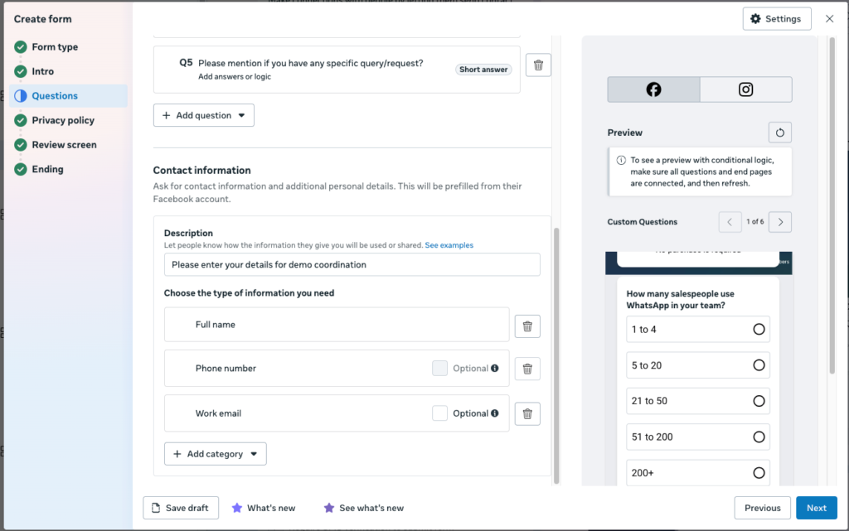Go to the Privacy policy step

point(63,120)
